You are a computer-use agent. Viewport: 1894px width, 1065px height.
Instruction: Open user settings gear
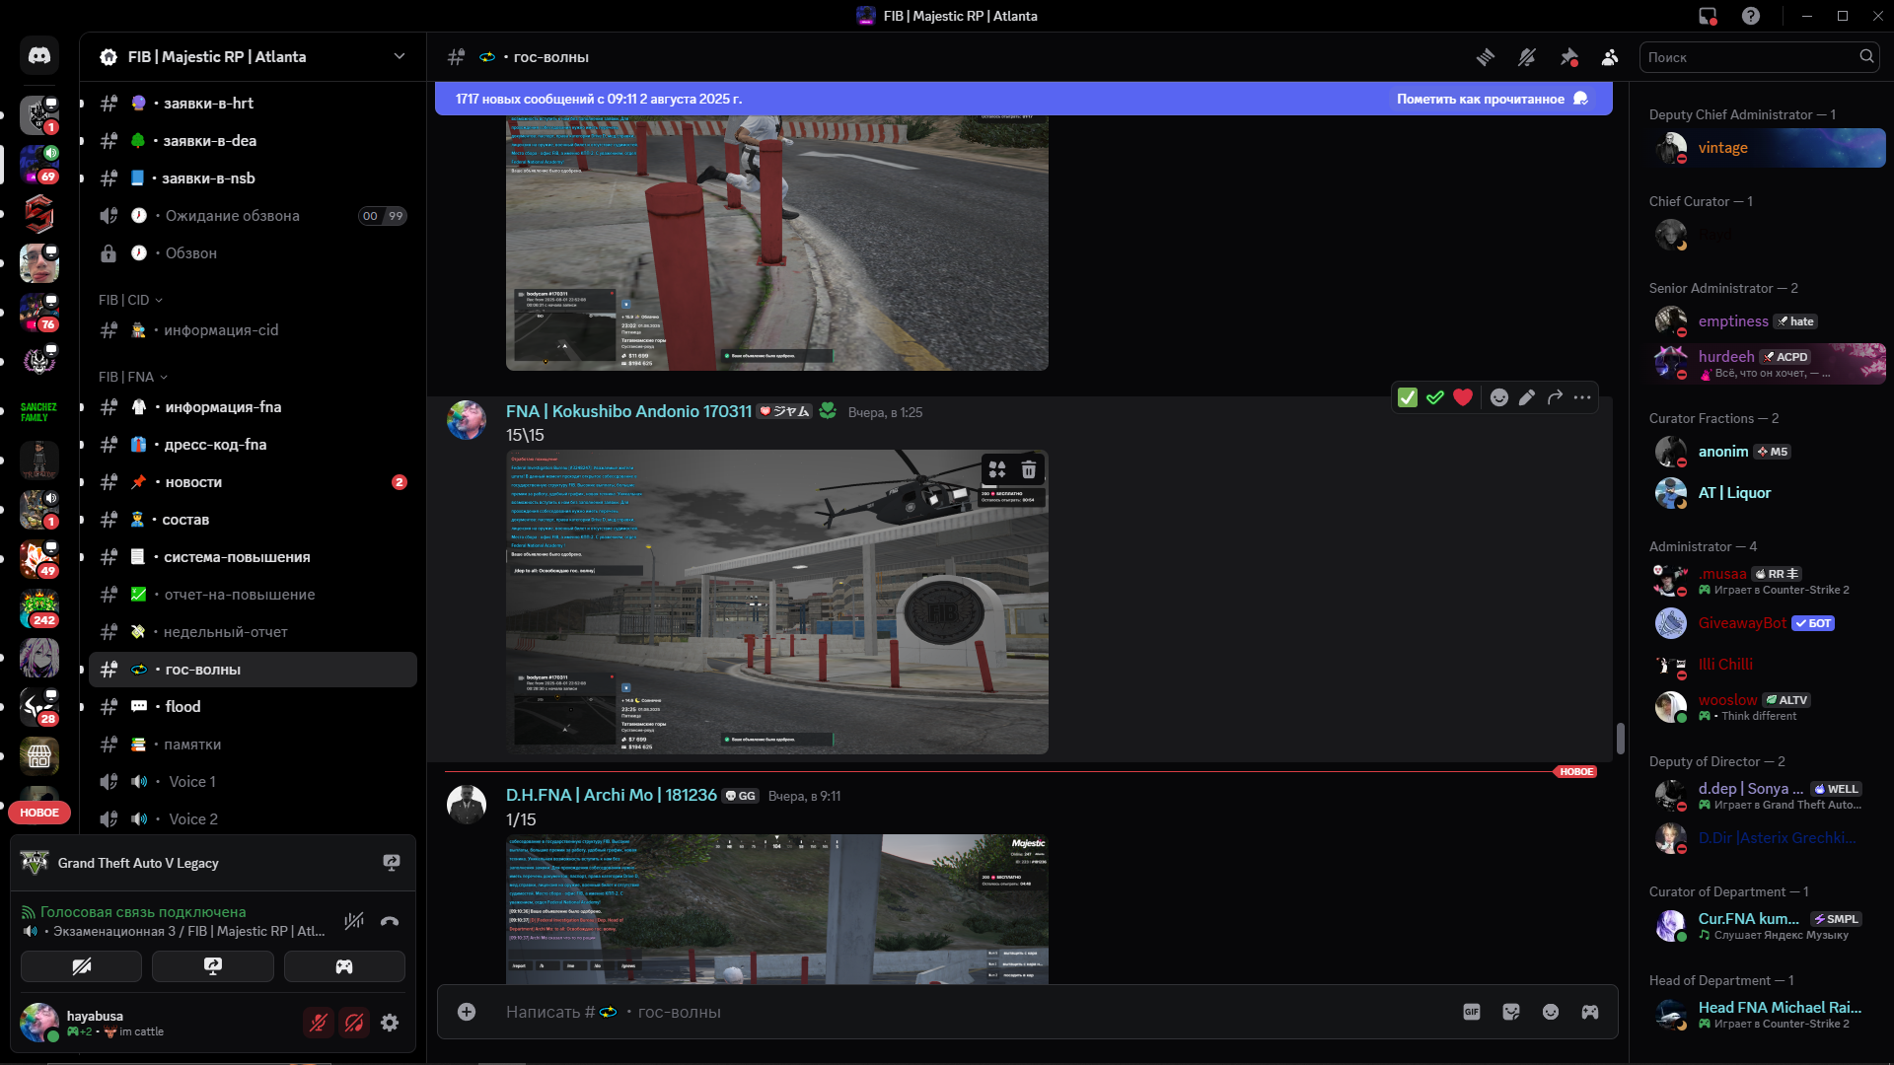point(390,1023)
